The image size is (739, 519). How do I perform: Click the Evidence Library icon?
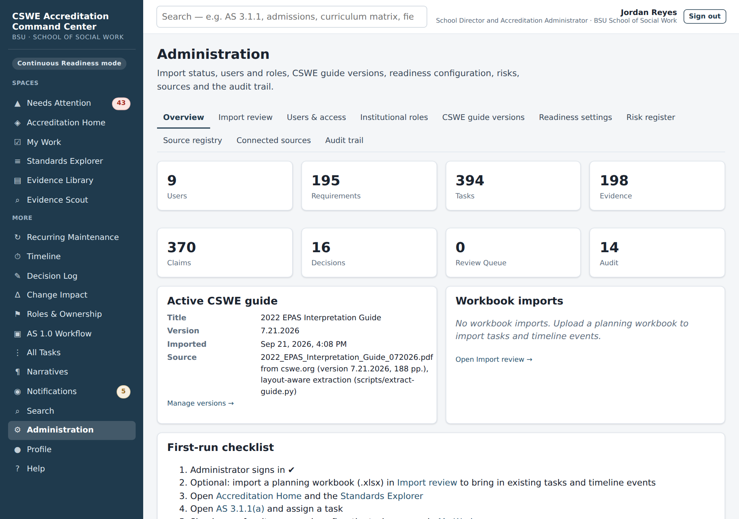(x=17, y=181)
